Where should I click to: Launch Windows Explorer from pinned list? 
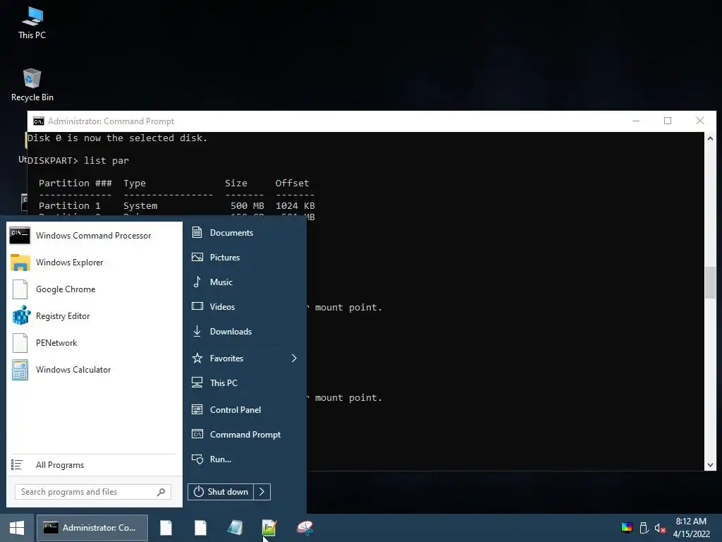pos(94,263)
